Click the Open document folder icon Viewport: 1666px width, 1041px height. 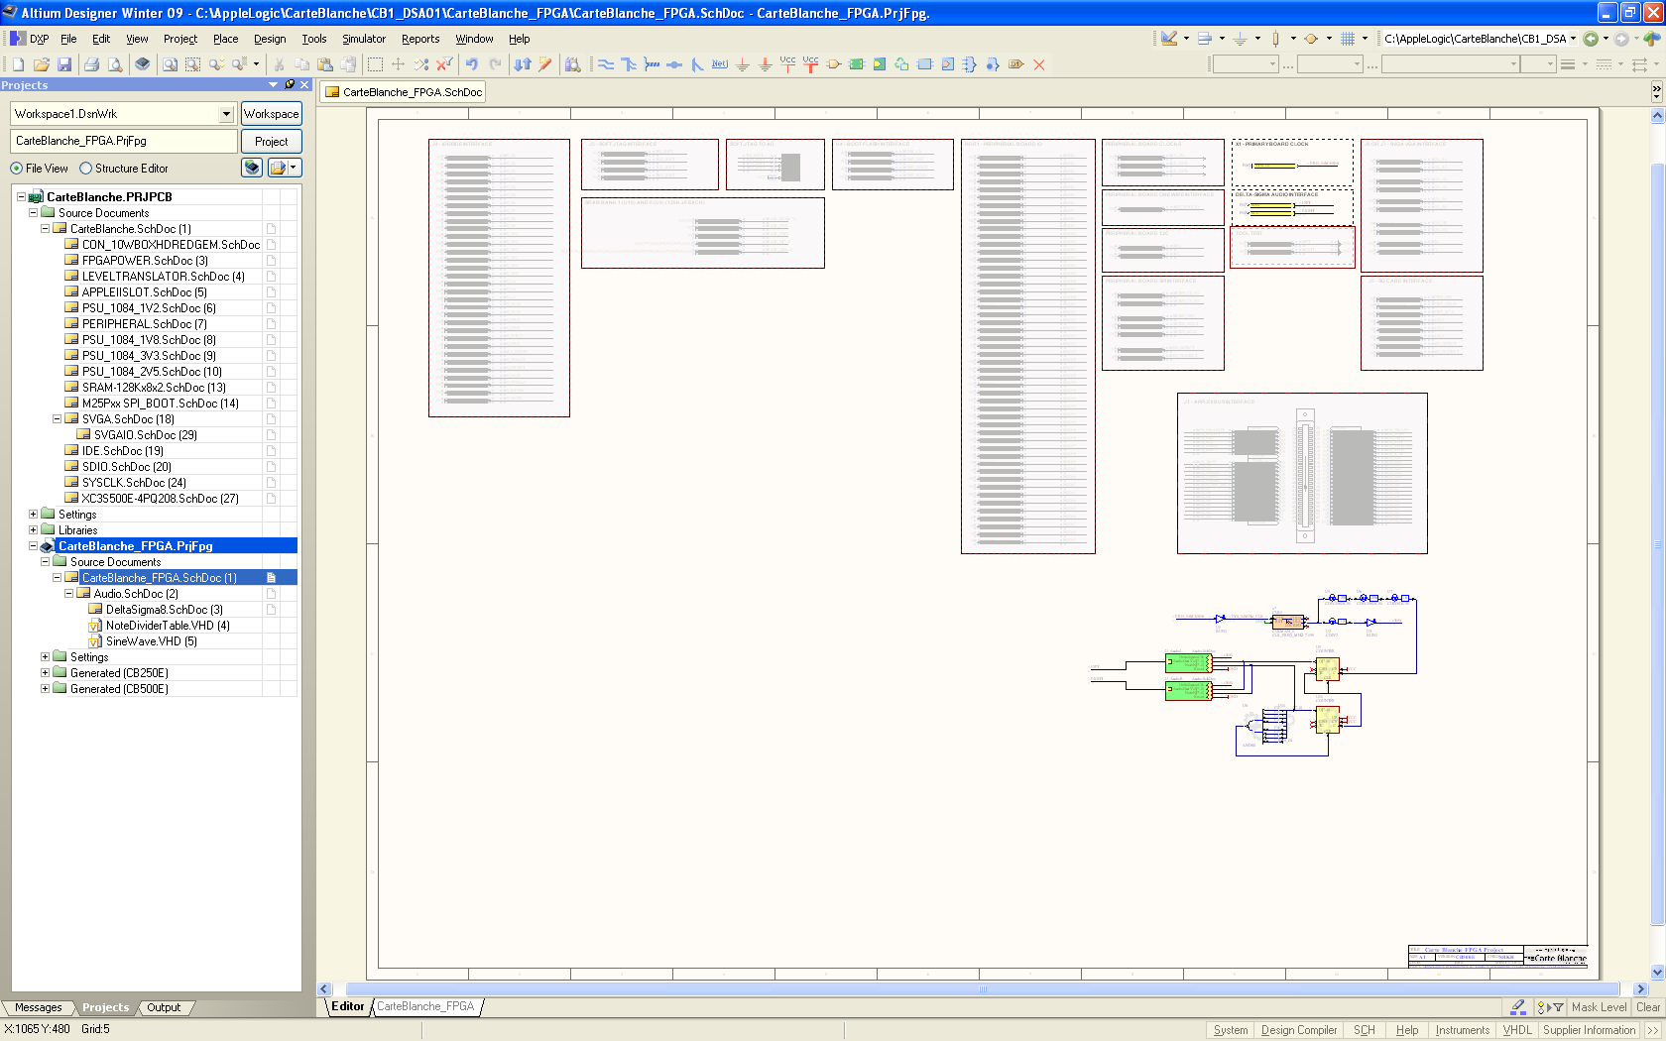(x=42, y=64)
